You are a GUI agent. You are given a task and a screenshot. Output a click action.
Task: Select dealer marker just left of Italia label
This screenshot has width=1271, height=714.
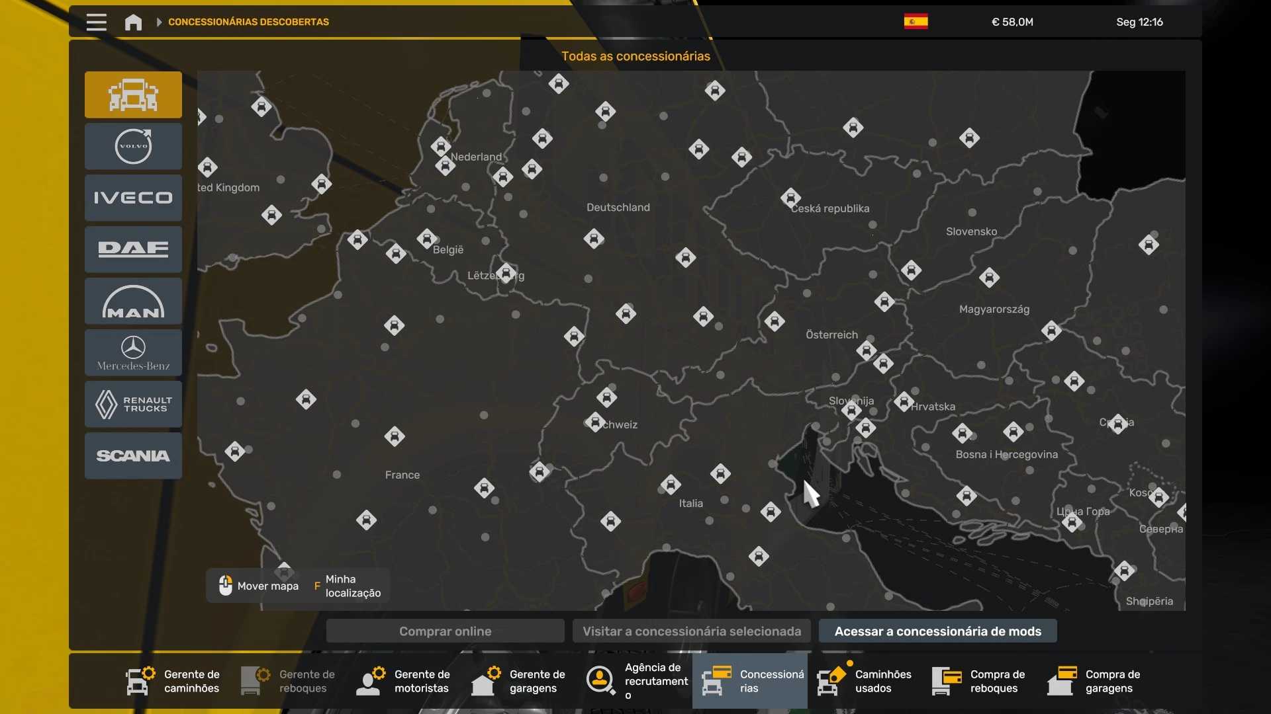pyautogui.click(x=671, y=485)
